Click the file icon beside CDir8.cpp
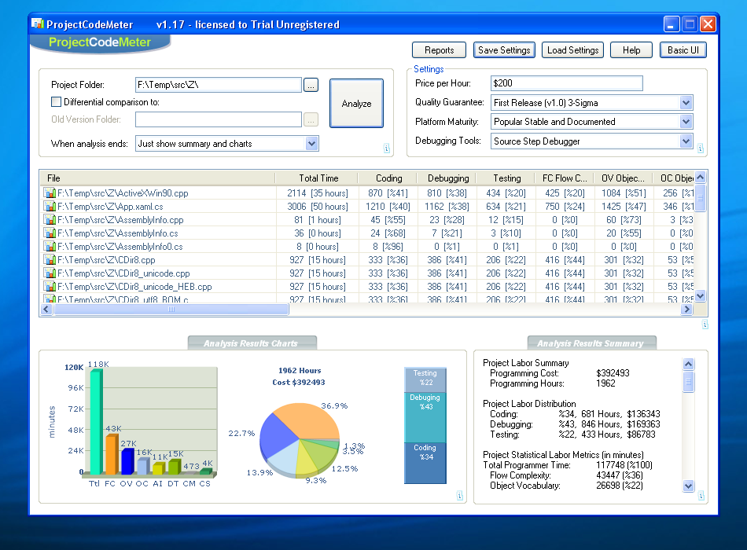This screenshot has height=550, width=747. point(50,260)
